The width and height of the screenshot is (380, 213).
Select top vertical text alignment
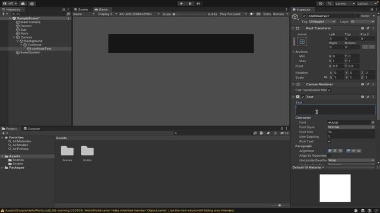349,151
